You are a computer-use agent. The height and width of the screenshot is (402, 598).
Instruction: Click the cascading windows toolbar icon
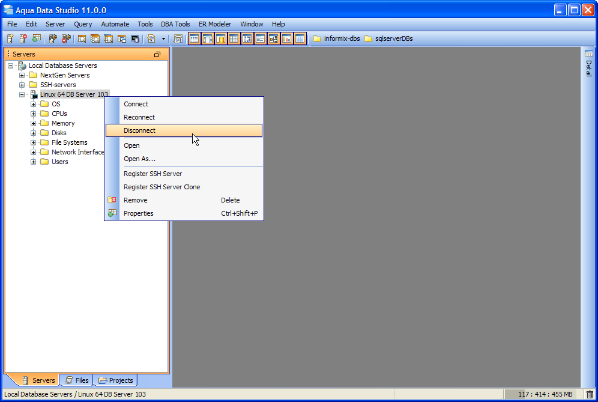(x=122, y=38)
